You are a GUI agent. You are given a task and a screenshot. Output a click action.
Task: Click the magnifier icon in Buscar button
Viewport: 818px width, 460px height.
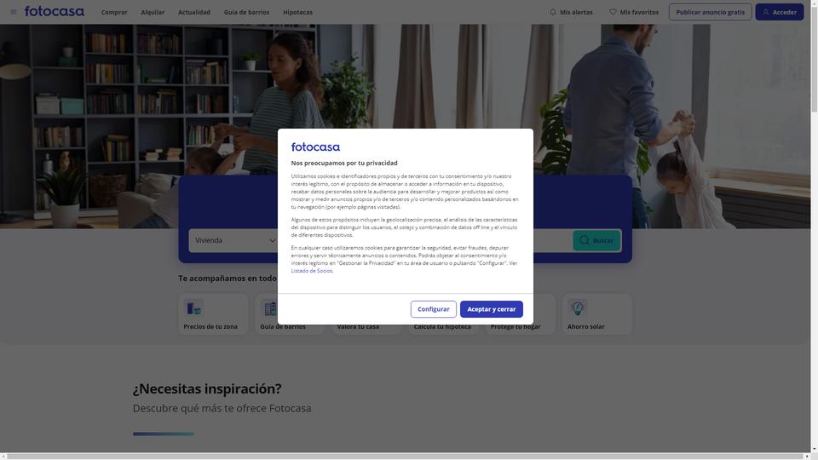coord(585,240)
